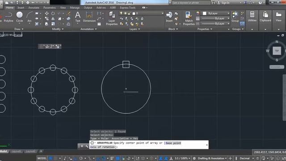This screenshot has height=161, width=286.
Task: Click the Explode tool in Modify panel
Action: 68,19
